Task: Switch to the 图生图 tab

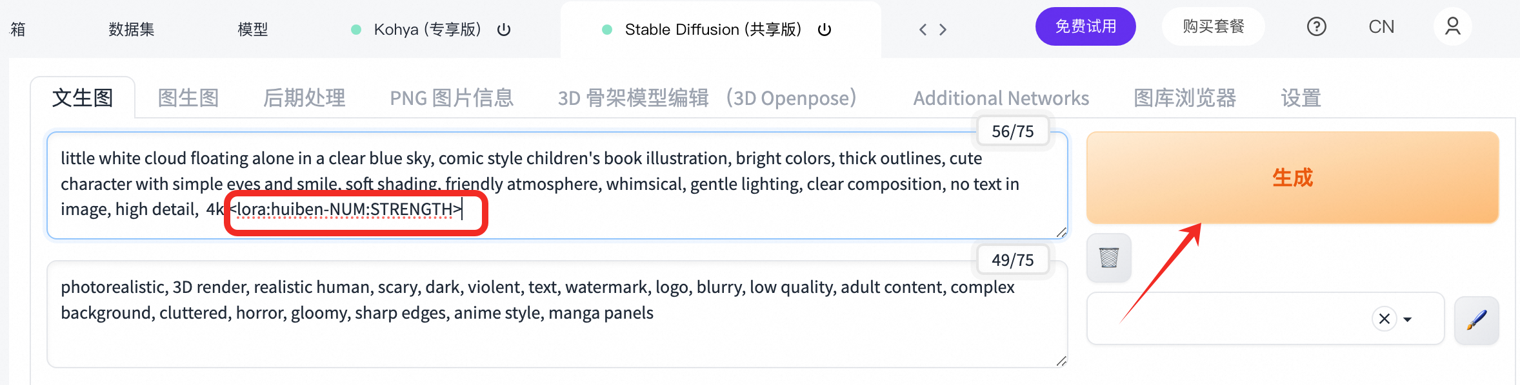Action: (188, 98)
